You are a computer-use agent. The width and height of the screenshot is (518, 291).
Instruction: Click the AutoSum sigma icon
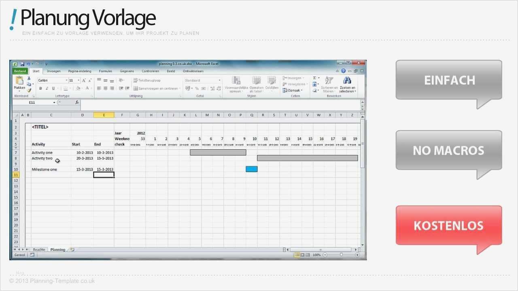coord(314,78)
